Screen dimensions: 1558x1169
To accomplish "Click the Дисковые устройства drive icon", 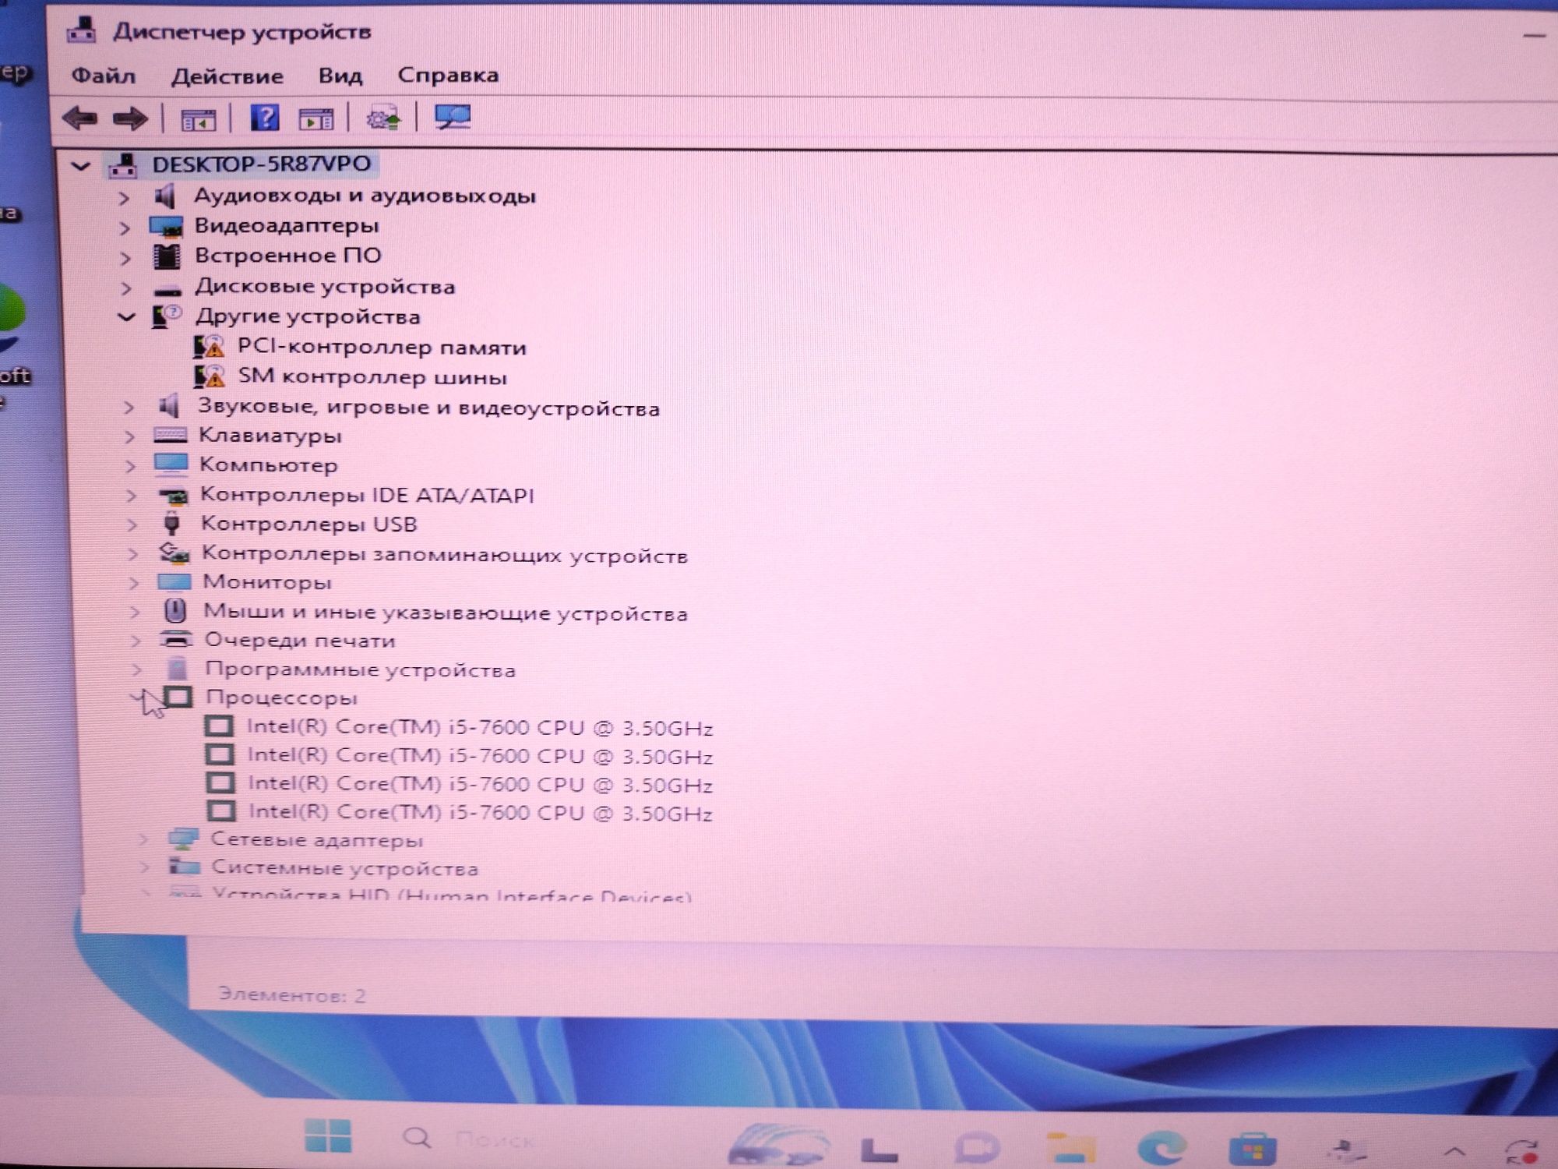I will pos(167,290).
